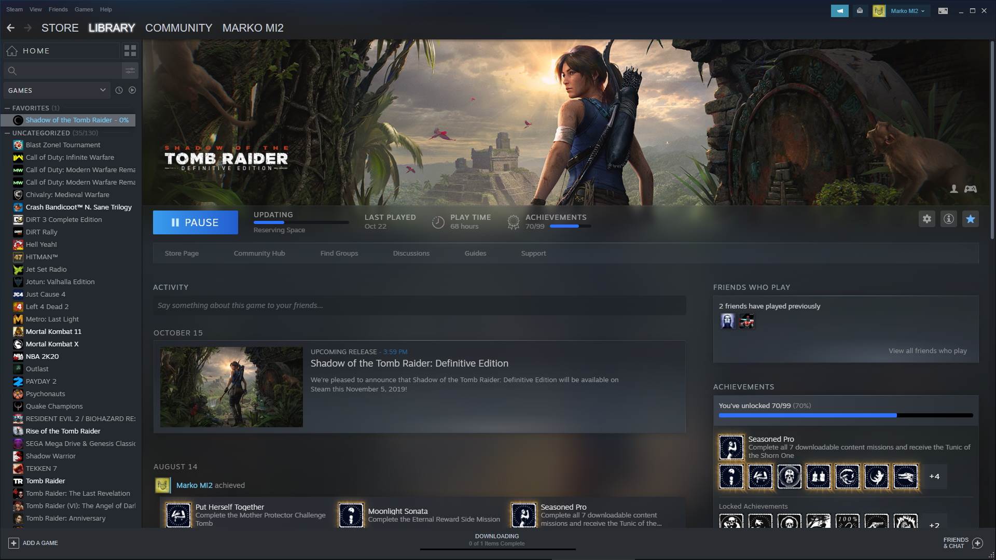Viewport: 996px width, 560px height.
Task: Unfavorite the game by clicking the blue star
Action: point(971,219)
